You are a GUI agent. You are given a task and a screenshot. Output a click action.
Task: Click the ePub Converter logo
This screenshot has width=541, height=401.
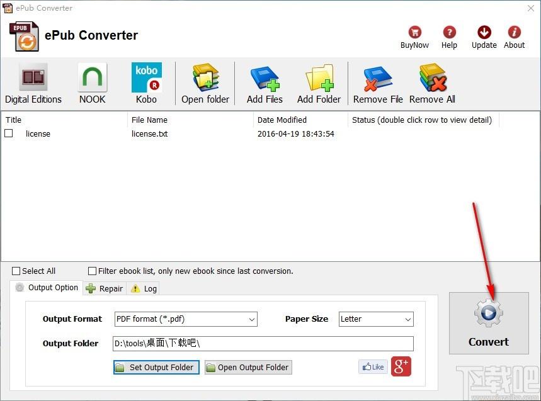coord(24,37)
